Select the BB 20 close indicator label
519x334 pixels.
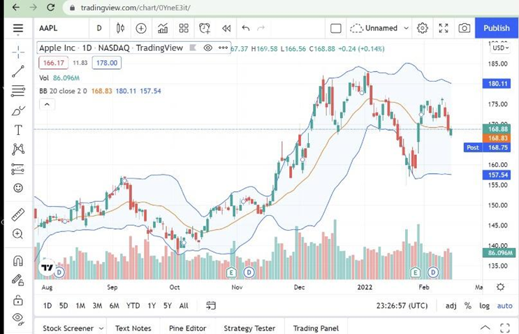click(x=64, y=91)
